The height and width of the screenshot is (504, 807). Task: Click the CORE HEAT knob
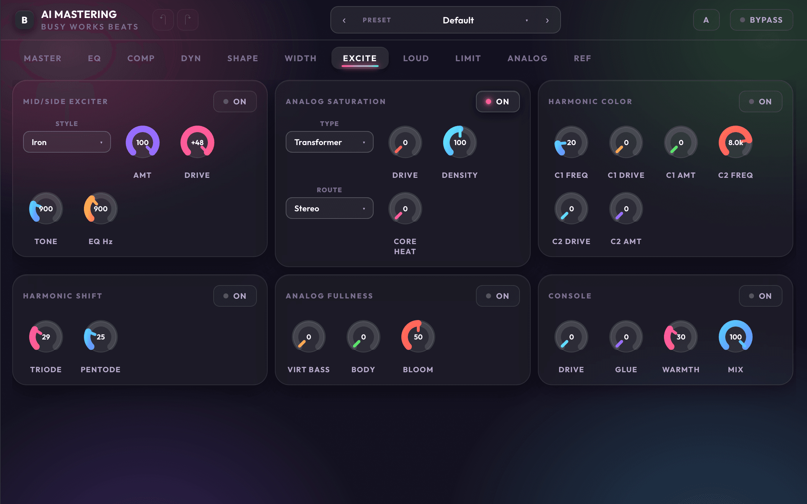[405, 208]
